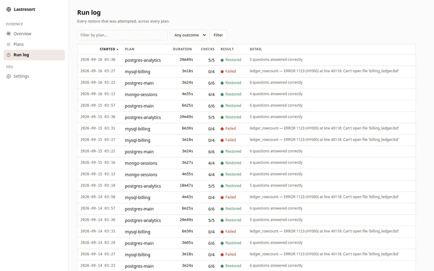Click duration 3m05s

click(x=187, y=243)
